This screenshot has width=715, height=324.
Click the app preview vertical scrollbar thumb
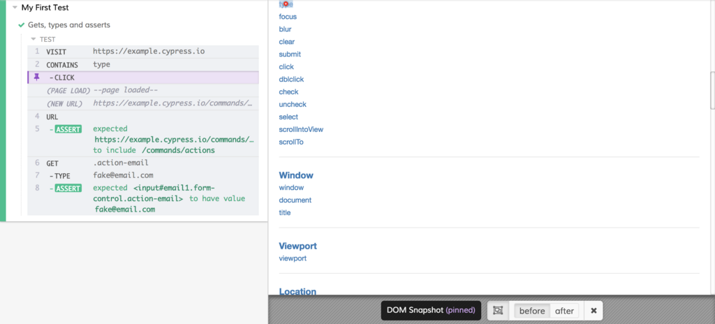[x=712, y=89]
